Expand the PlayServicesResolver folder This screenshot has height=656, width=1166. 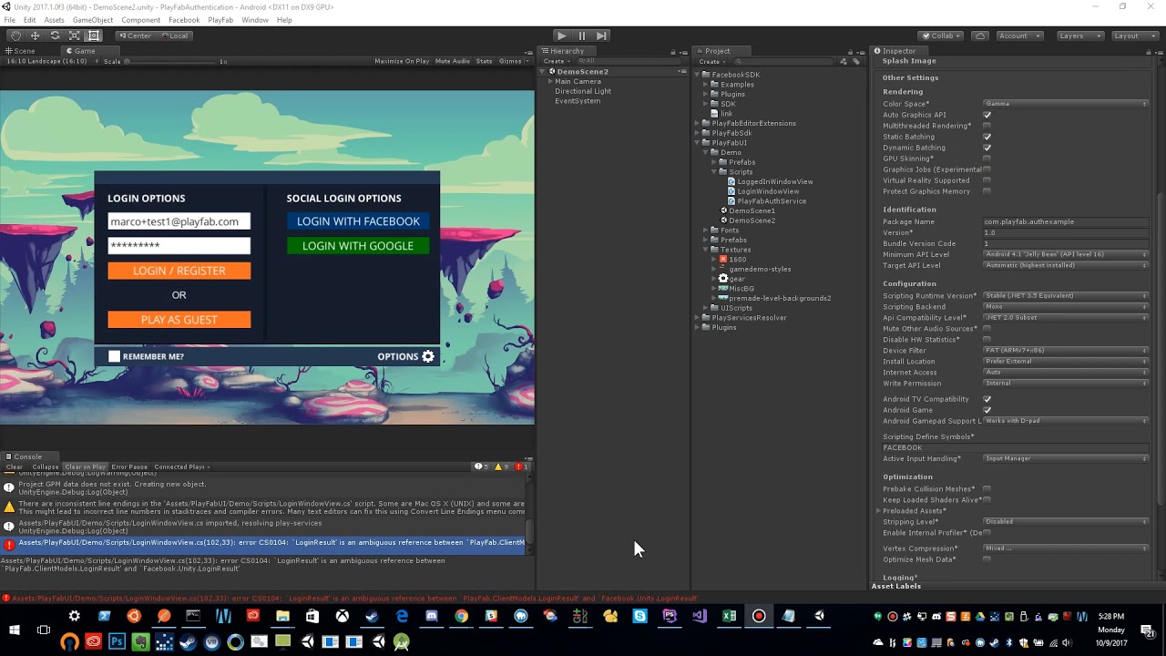(697, 318)
